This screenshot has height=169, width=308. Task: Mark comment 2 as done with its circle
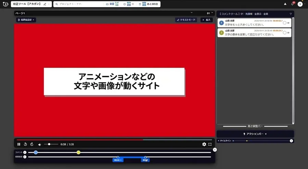tap(284, 33)
